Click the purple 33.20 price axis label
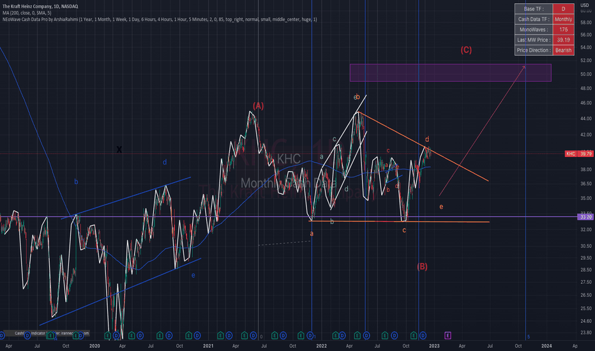This screenshot has width=595, height=351. pyautogui.click(x=585, y=217)
